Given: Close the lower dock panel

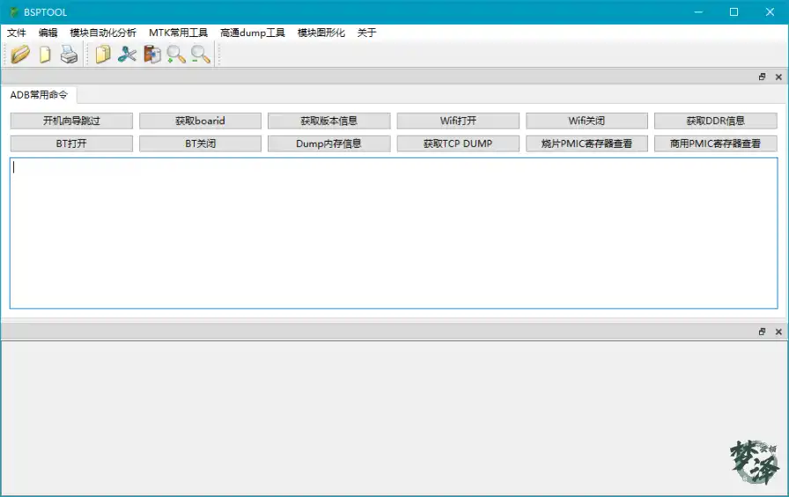Looking at the screenshot, I should tap(778, 332).
